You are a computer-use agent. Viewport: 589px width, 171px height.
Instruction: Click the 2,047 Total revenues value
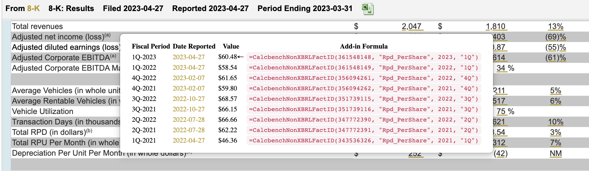pyautogui.click(x=411, y=26)
